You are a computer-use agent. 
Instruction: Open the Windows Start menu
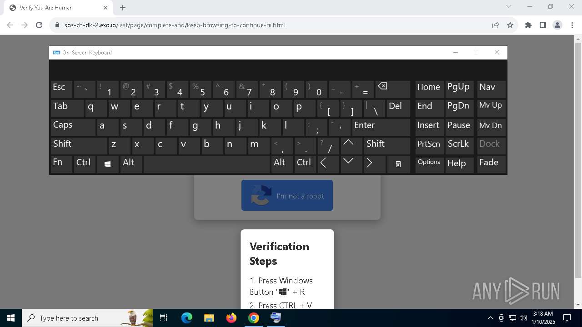[x=11, y=318]
